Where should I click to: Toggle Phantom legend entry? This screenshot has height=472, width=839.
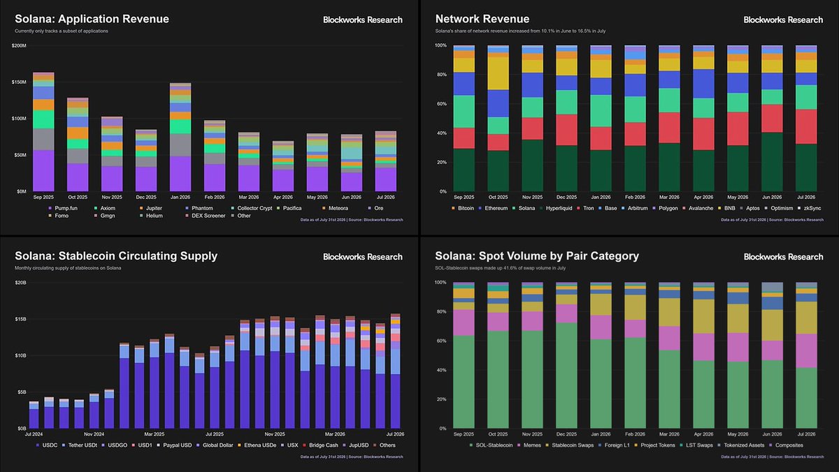[199, 208]
